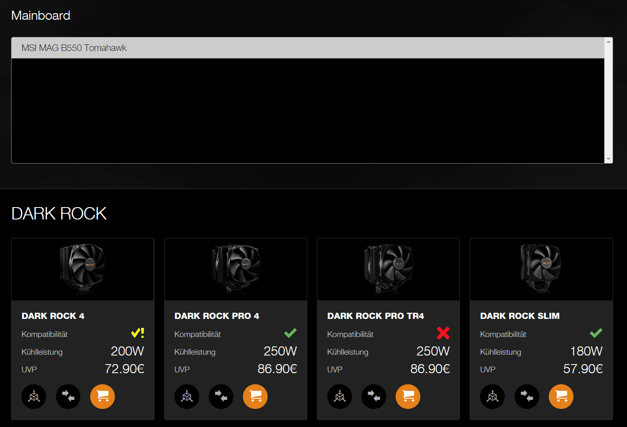Open the DARK ROCK 4 product title
Screen dimensions: 627x427
(x=53, y=316)
